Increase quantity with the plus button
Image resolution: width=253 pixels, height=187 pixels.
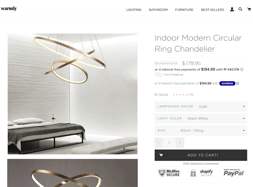[180, 143]
